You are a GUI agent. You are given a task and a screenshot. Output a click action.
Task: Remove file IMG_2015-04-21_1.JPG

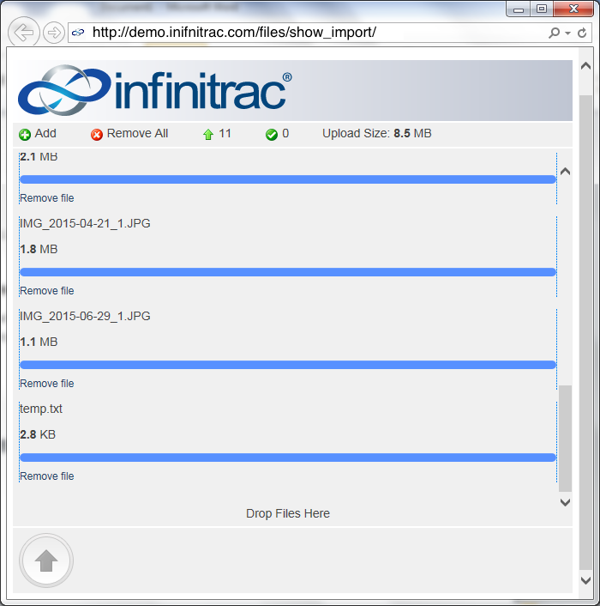[x=46, y=291]
